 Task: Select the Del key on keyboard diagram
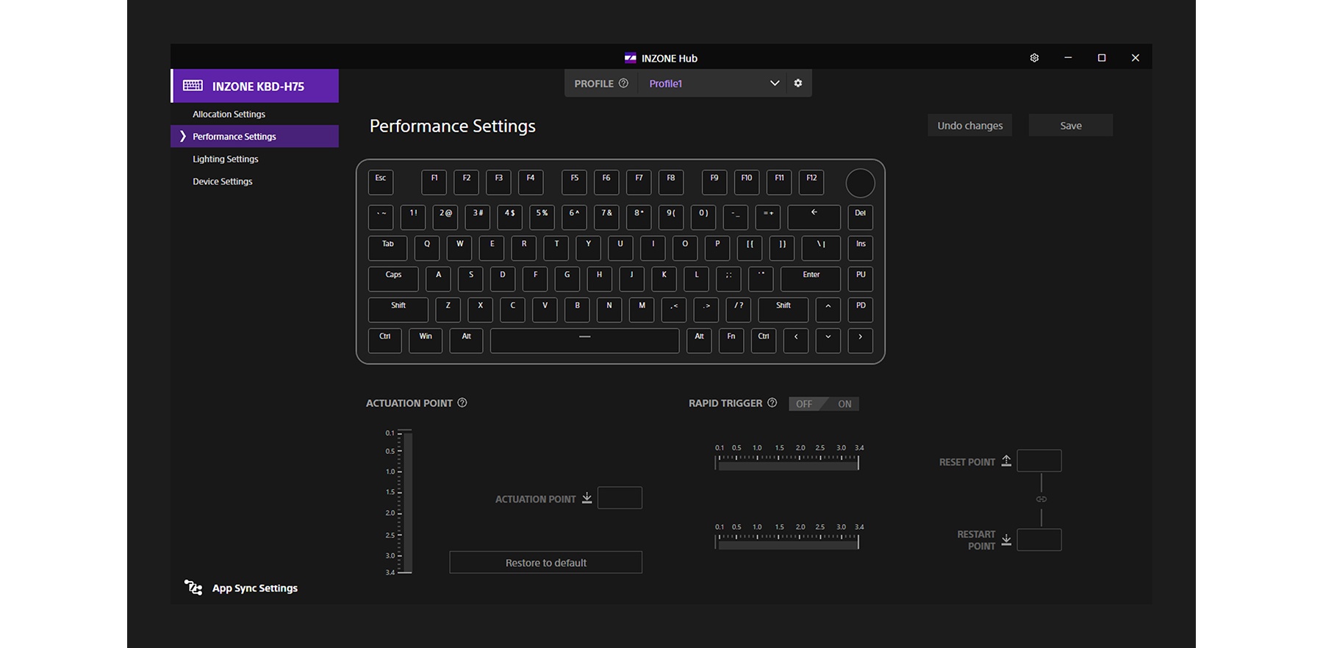point(860,217)
